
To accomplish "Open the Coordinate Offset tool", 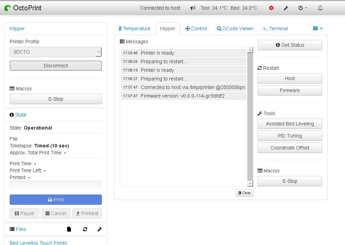I will [x=290, y=148].
